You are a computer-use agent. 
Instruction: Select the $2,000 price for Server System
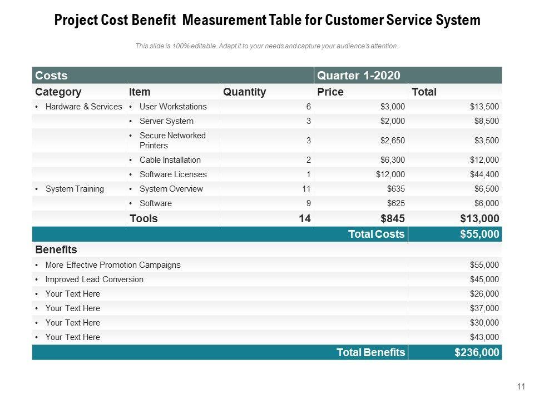point(393,121)
